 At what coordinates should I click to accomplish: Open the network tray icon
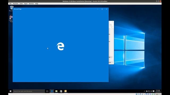[x=149, y=91]
